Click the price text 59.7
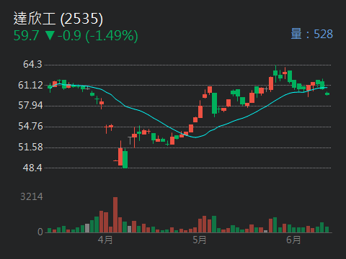The image size is (346, 259). [26, 36]
